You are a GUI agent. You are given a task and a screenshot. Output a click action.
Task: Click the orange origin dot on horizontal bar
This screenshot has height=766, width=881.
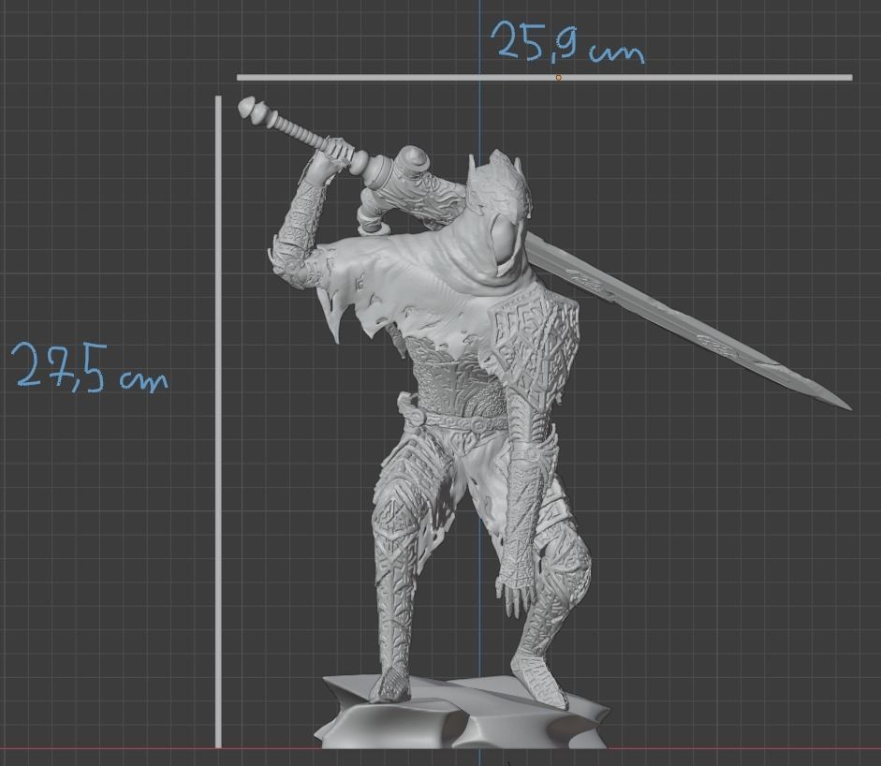pyautogui.click(x=559, y=78)
